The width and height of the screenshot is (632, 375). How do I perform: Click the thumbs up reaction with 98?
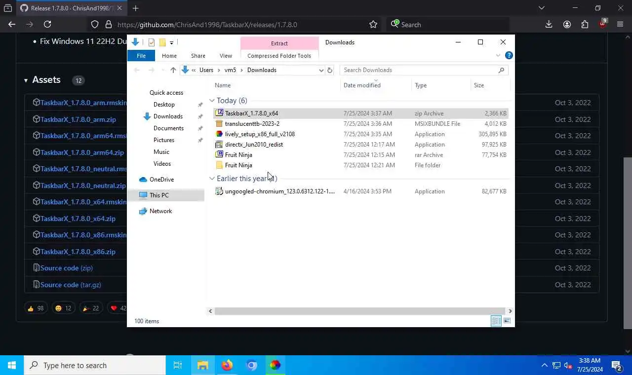pyautogui.click(x=36, y=308)
